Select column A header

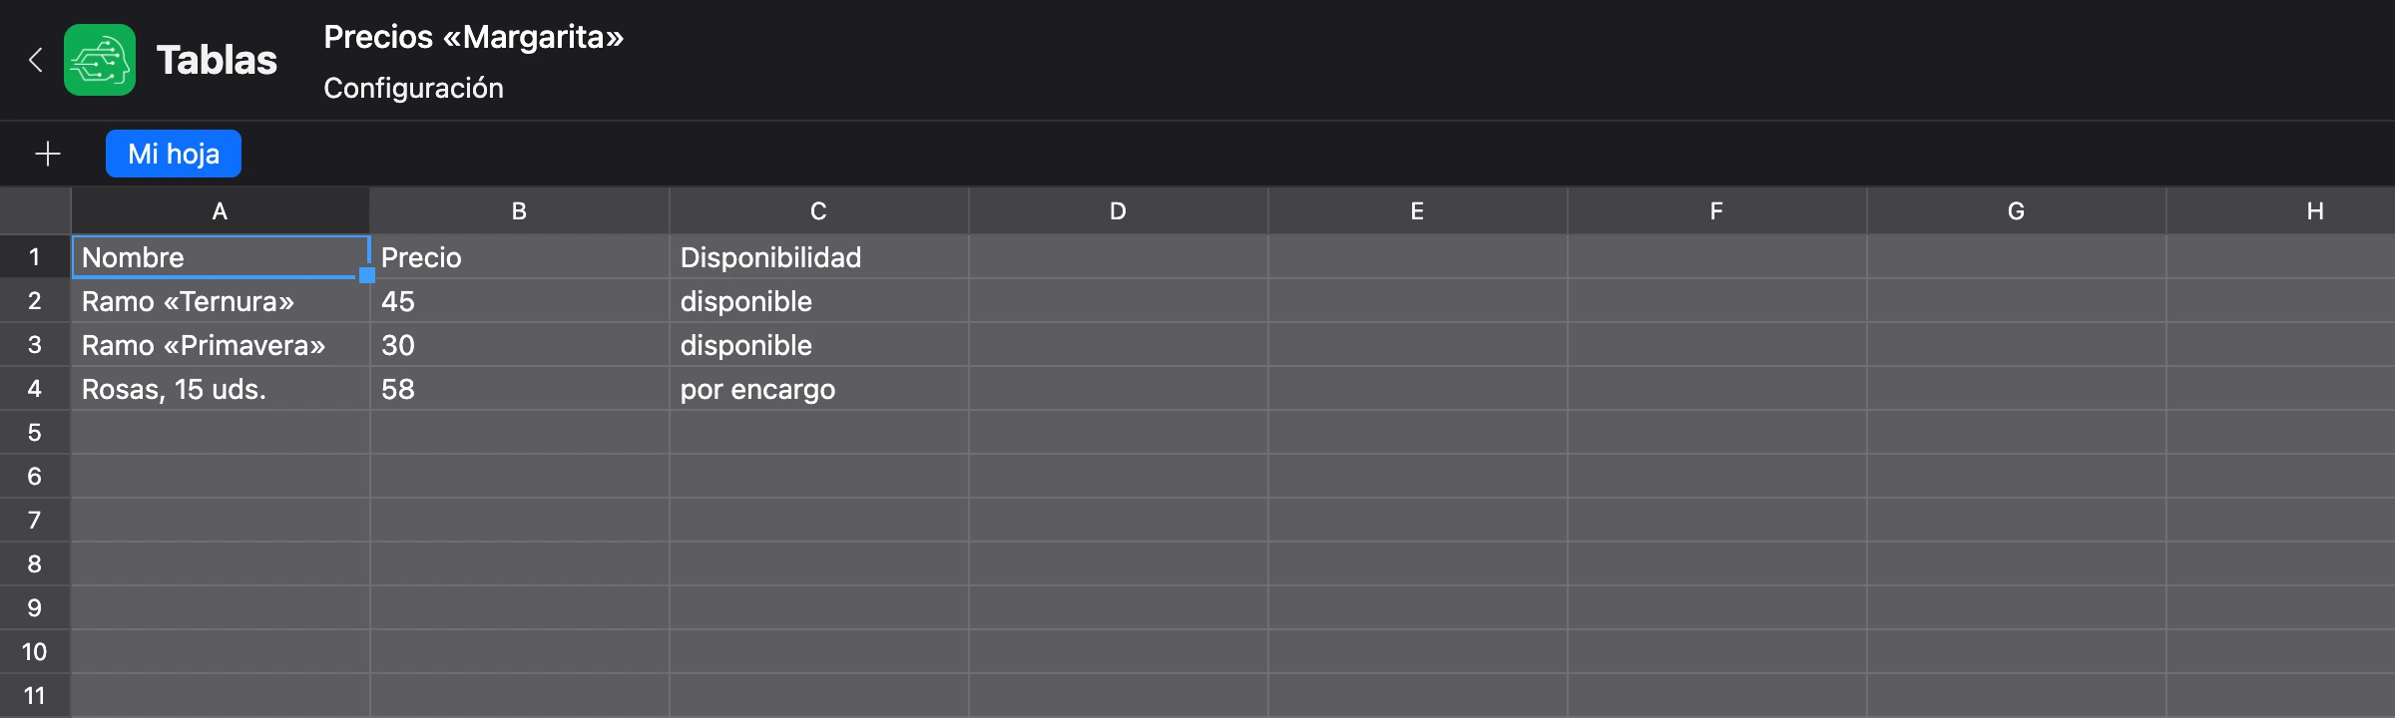point(220,211)
